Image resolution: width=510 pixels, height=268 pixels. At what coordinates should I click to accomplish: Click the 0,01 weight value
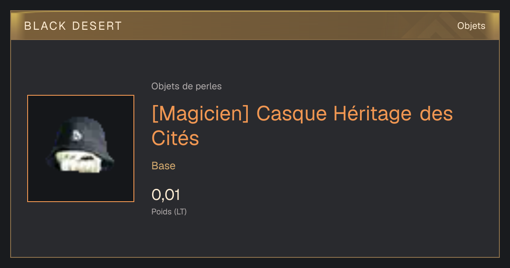pos(166,195)
